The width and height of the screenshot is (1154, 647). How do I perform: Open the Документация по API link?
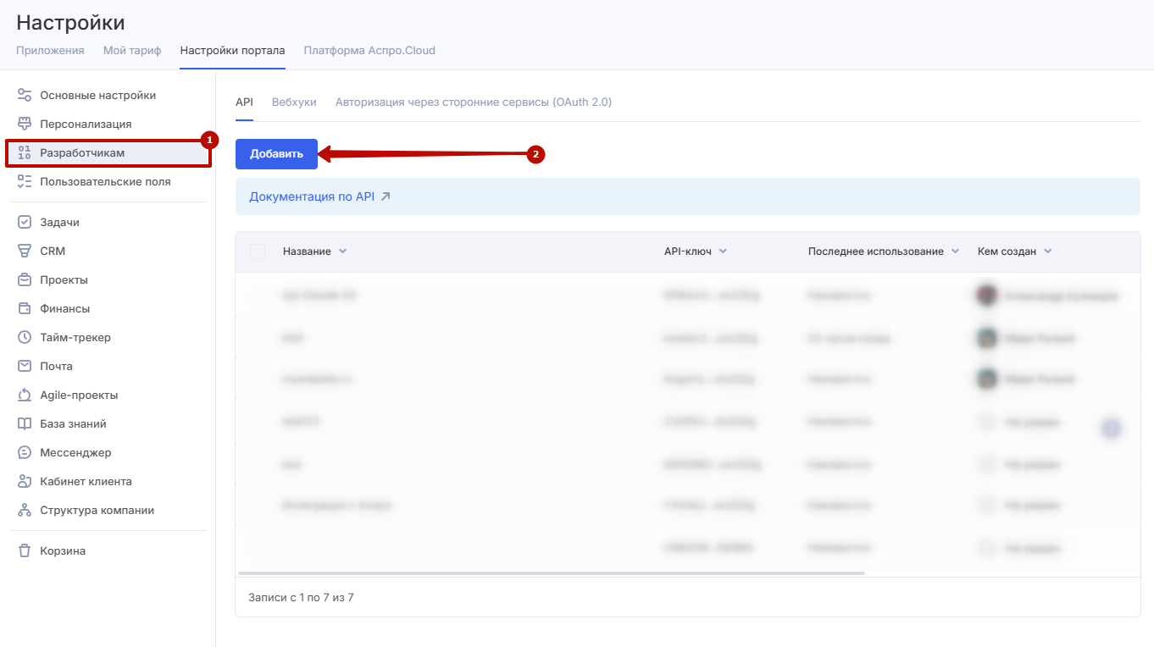[x=319, y=196]
